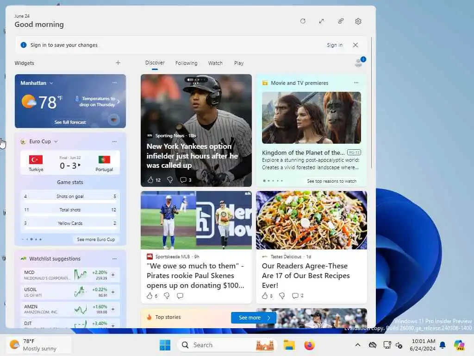Open the profile notifications avatar icon
Screen dimensions: 474x356
(360, 62)
